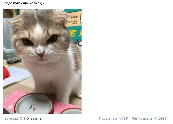Viewport: 173px width, 124px height.
Task: Open the час назад timestamp link
Action: pos(10,119)
